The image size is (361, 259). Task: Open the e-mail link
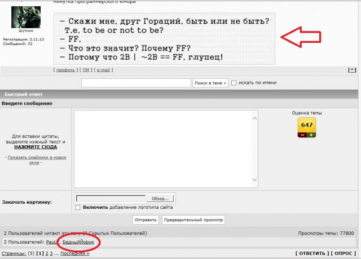[x=103, y=70]
